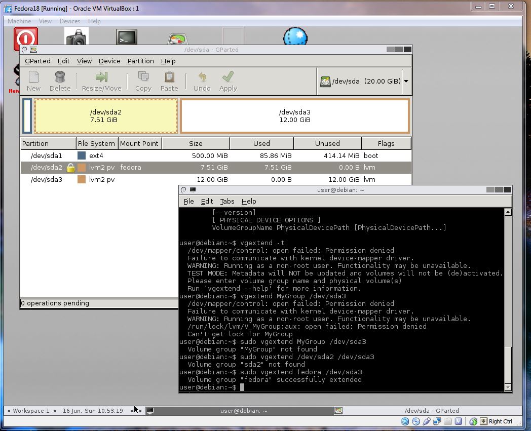
Task: Click the Workspace 1 label
Action: pos(31,411)
